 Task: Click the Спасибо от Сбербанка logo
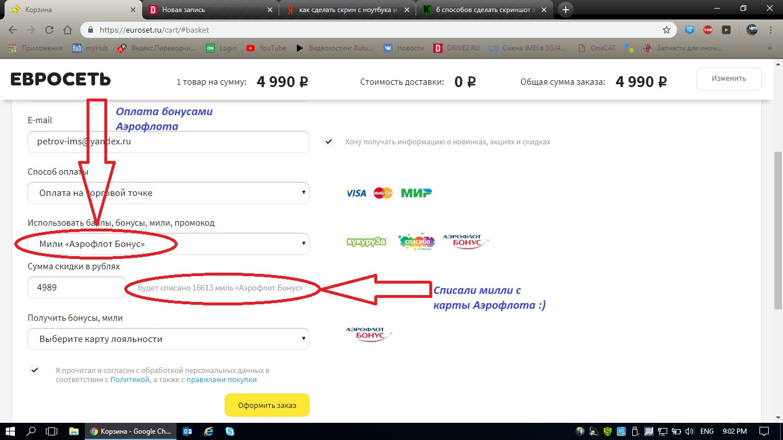pyautogui.click(x=416, y=242)
